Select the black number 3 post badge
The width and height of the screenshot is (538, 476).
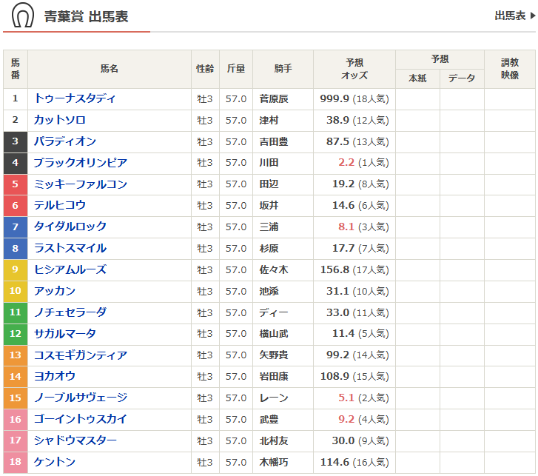[x=16, y=141]
